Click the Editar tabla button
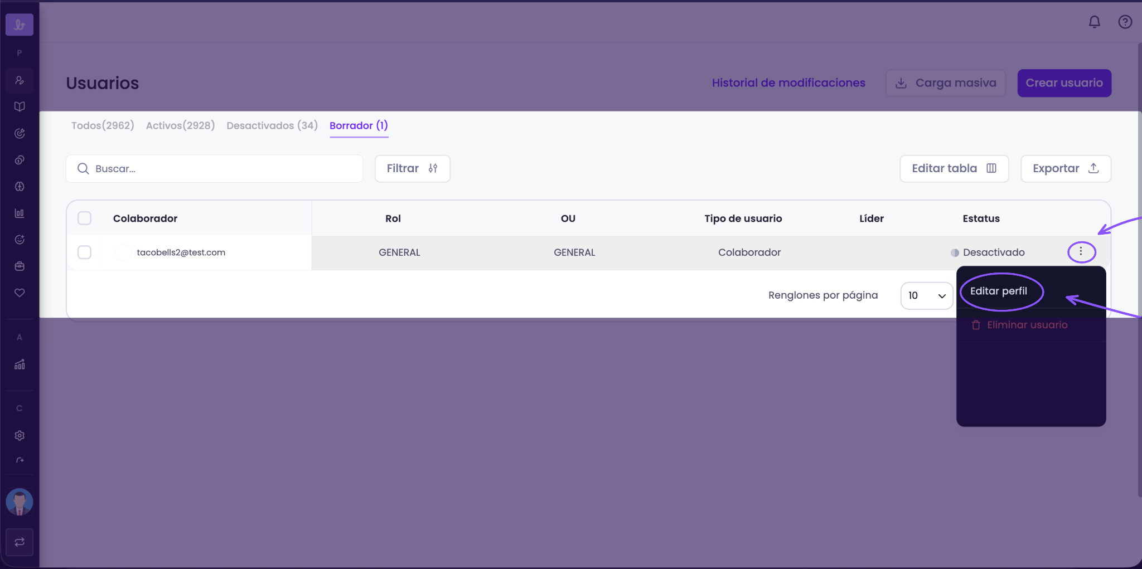 click(x=954, y=168)
